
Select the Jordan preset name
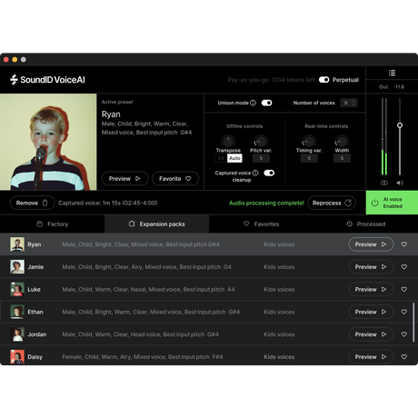click(x=37, y=334)
